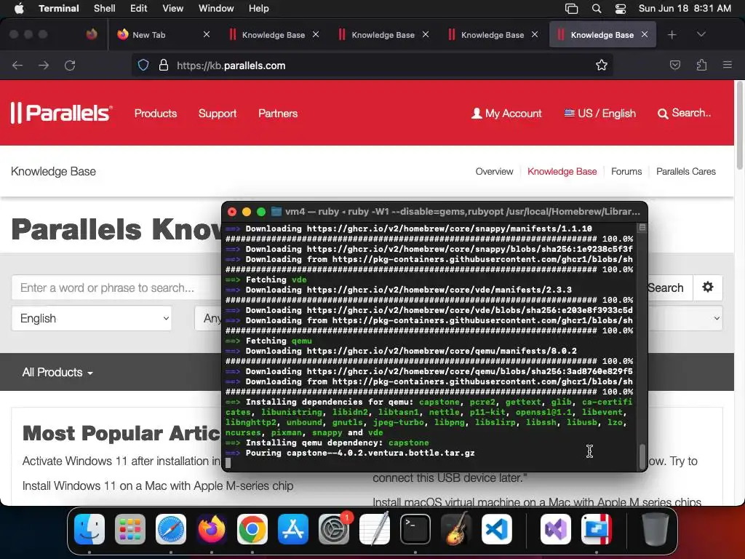Open Terminal from the Dock

tap(415, 528)
